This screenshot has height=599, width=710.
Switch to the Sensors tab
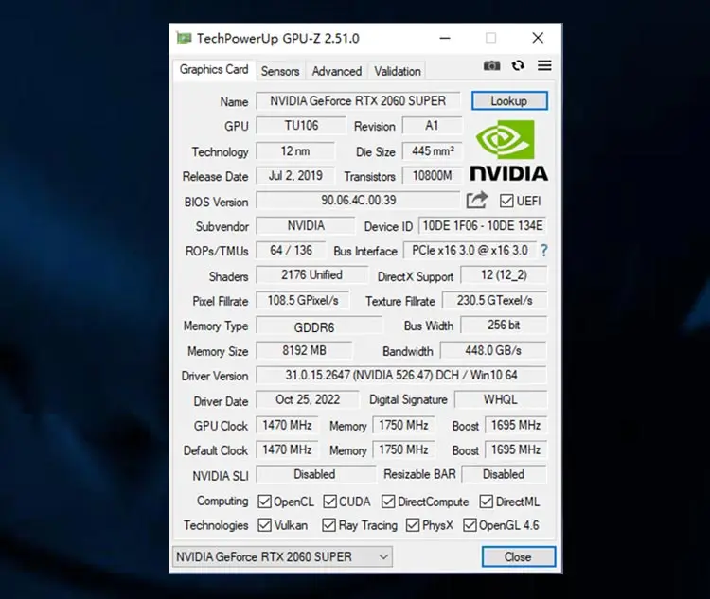click(280, 71)
